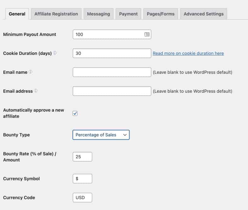Click the autofill icon in payout field
The width and height of the screenshot is (248, 210).
coord(147,34)
